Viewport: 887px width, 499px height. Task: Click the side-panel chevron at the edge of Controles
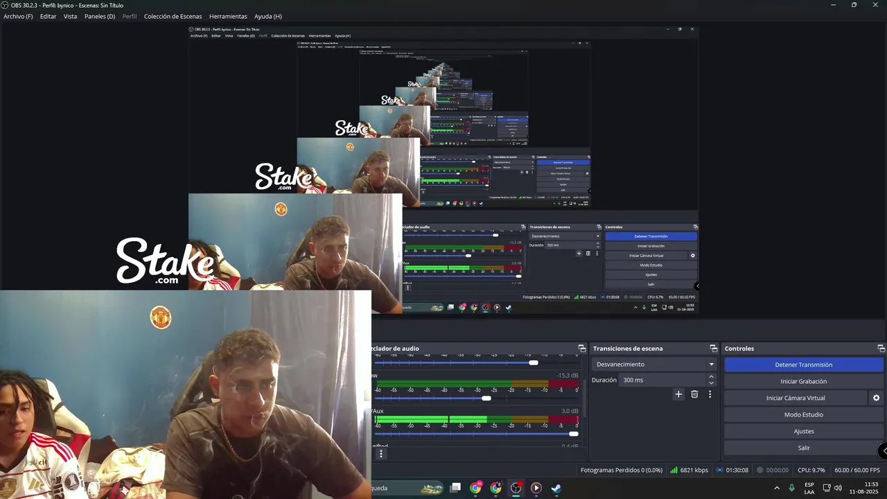click(x=883, y=450)
